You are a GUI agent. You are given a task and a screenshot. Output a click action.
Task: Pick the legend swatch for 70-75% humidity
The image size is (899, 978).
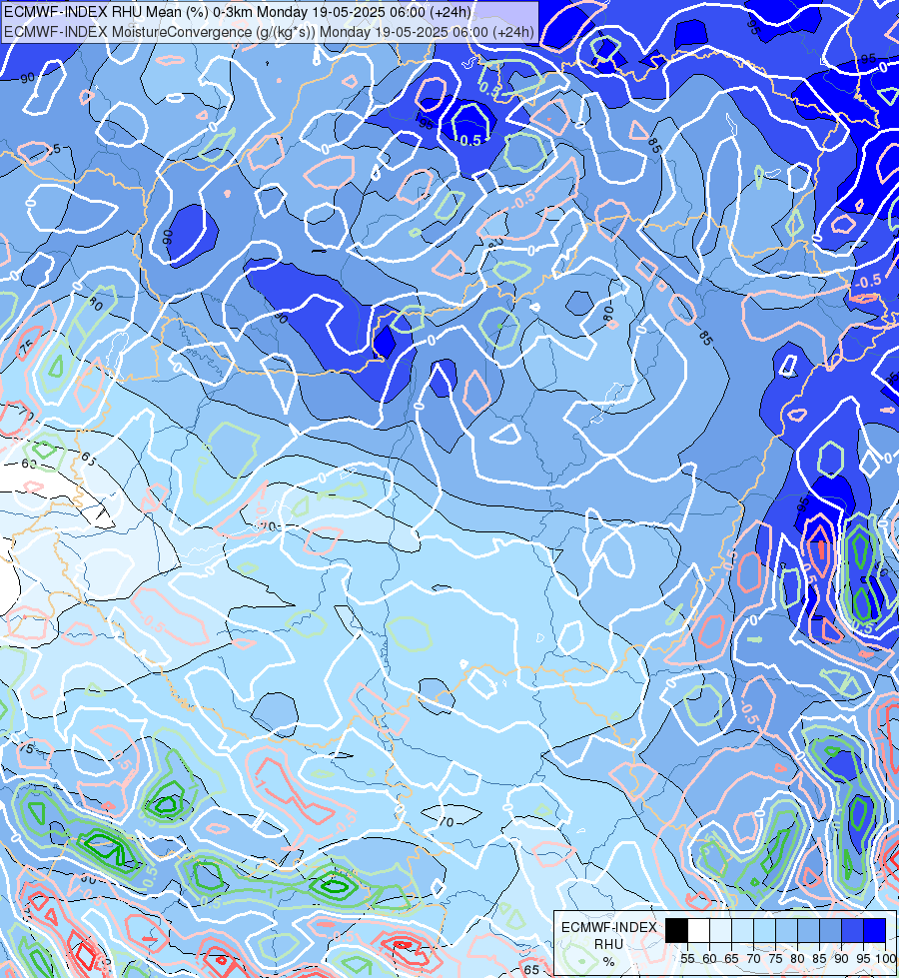(x=764, y=930)
